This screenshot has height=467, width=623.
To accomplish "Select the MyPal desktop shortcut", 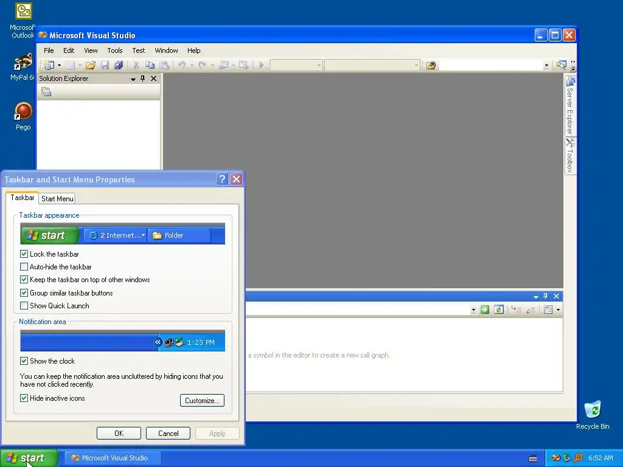I will 23,67.
